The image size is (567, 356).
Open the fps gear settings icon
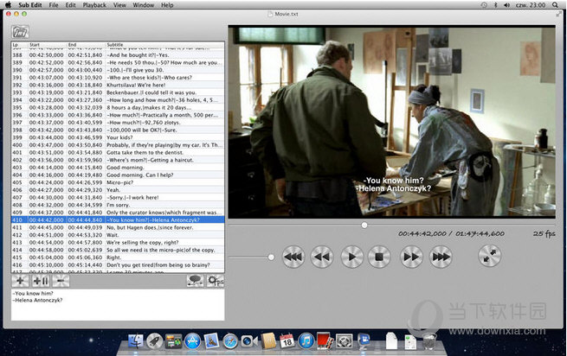point(216,281)
